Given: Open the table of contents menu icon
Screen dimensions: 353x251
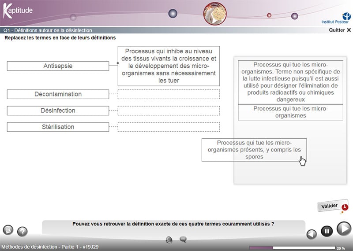Looking at the screenshot, I should [x=8, y=230].
